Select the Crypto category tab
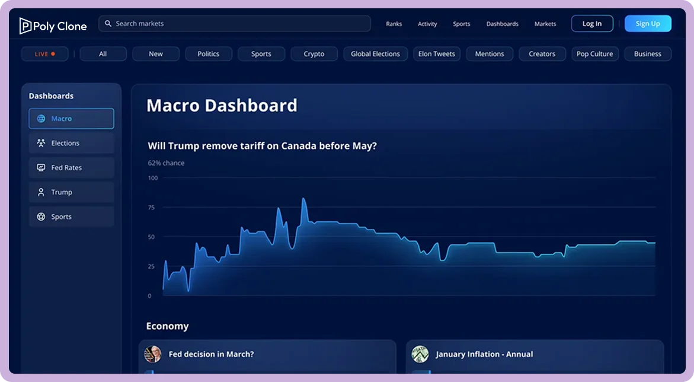Image resolution: width=694 pixels, height=382 pixels. pos(314,54)
